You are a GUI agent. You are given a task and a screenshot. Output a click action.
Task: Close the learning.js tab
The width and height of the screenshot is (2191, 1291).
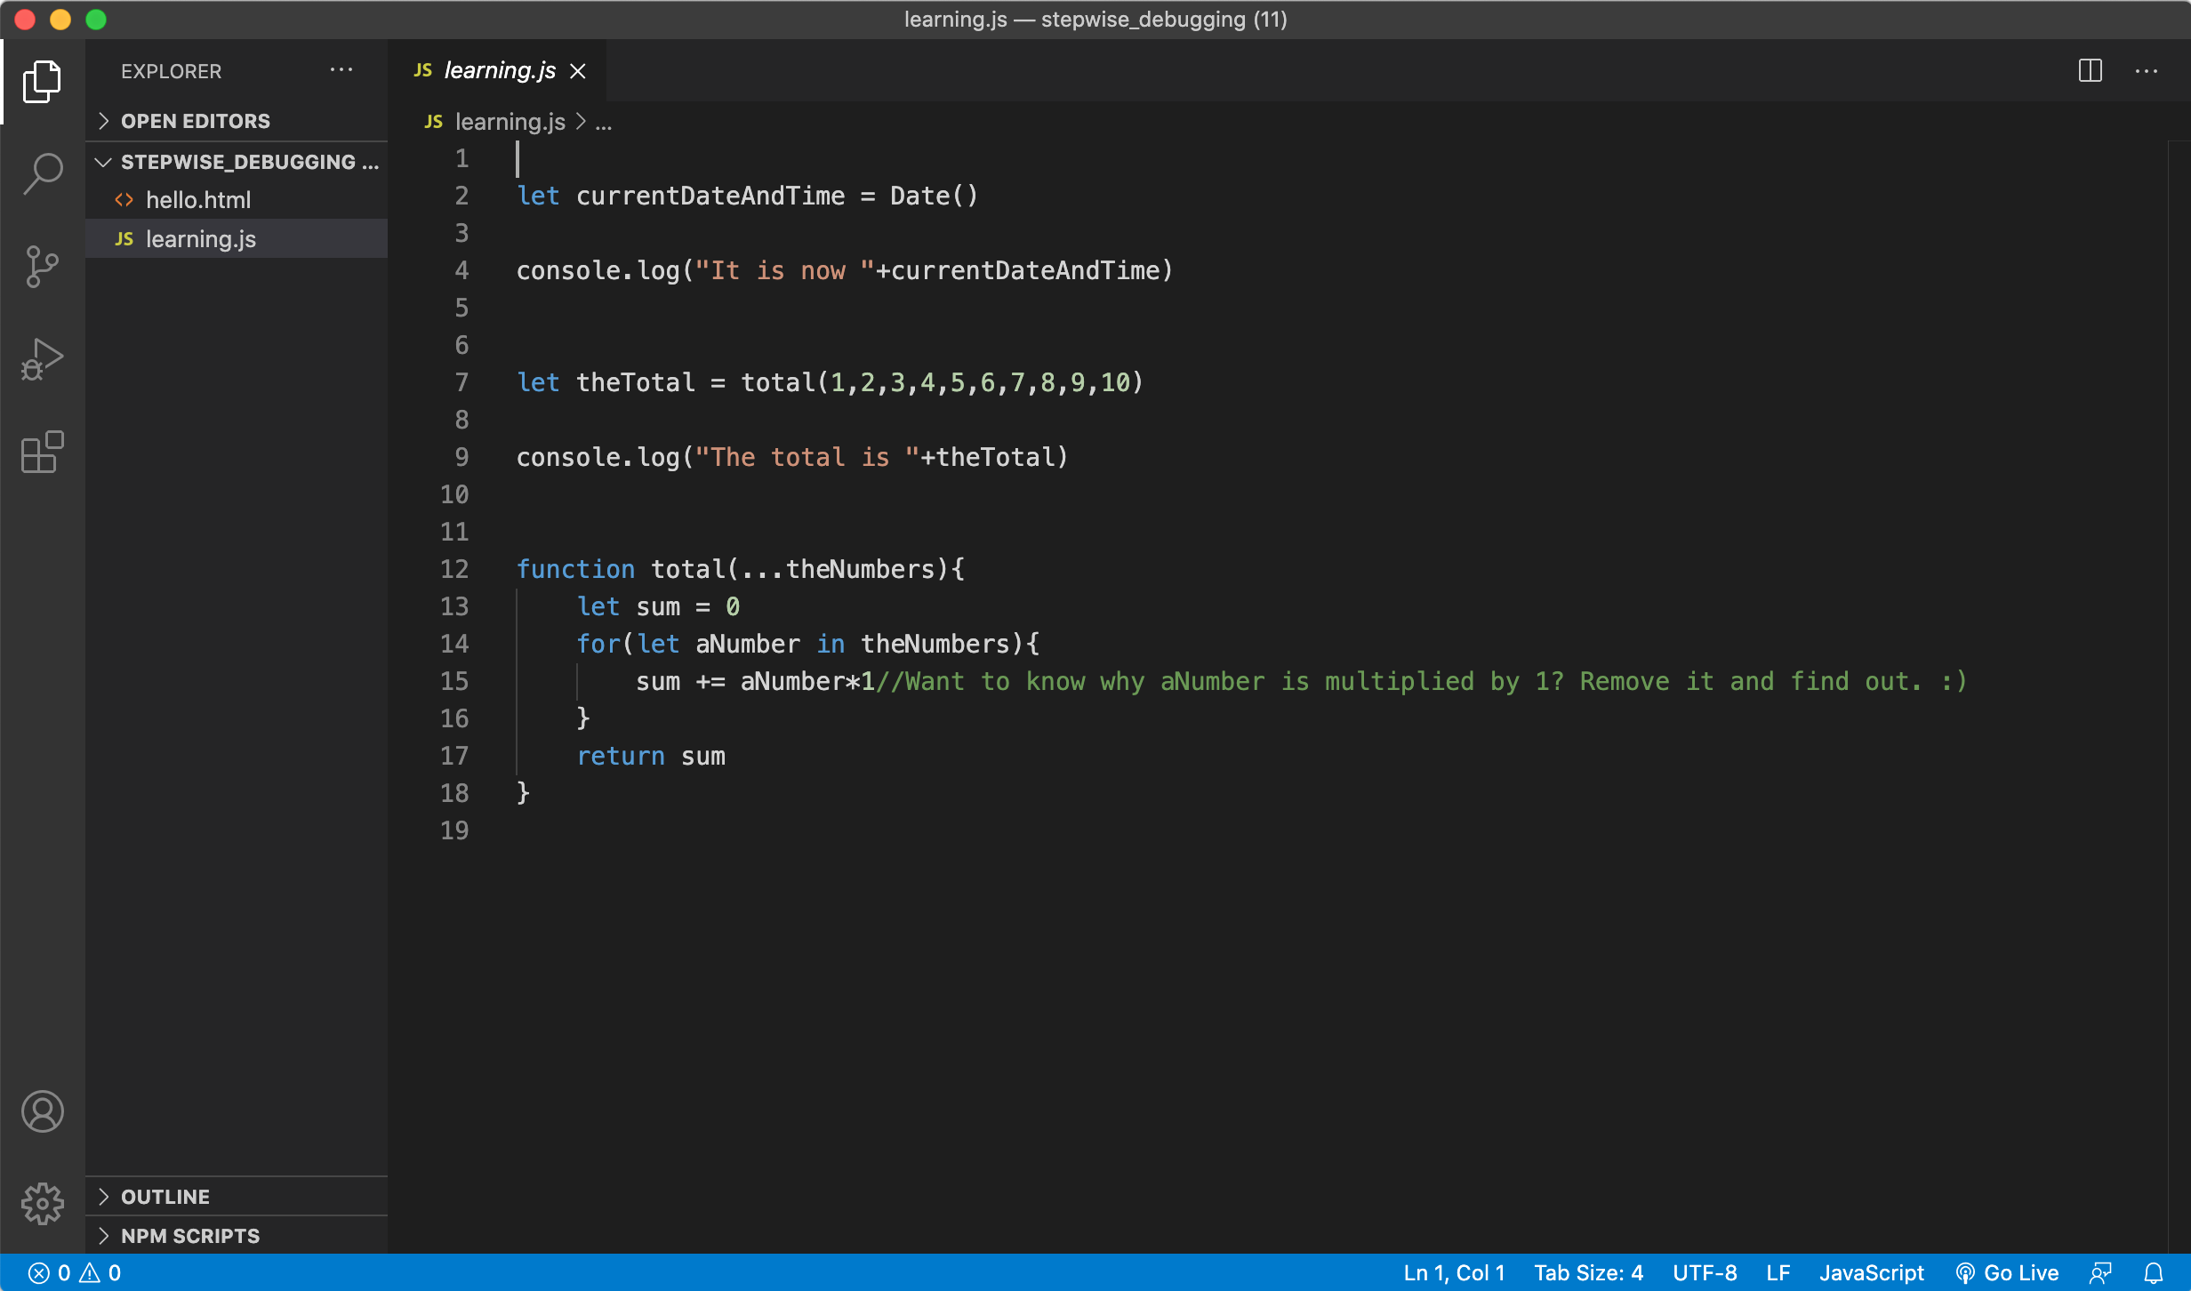tap(578, 71)
